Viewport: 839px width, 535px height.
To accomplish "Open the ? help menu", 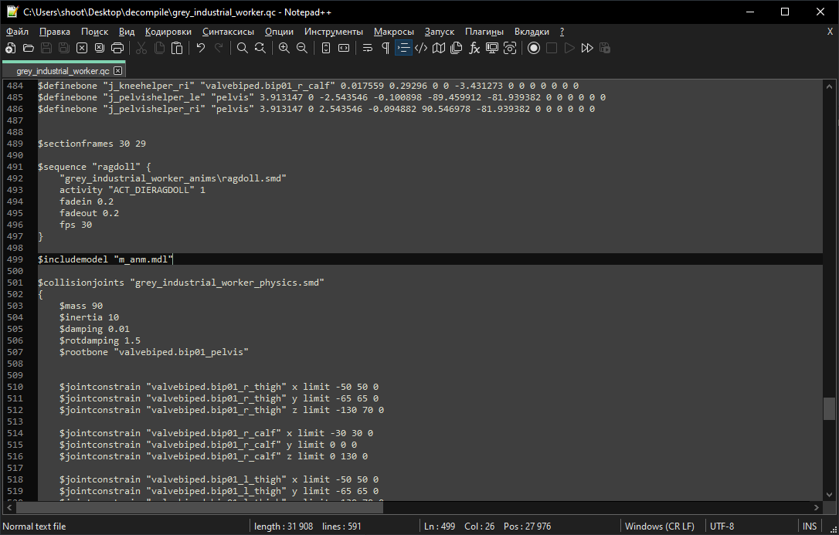I will pos(562,32).
